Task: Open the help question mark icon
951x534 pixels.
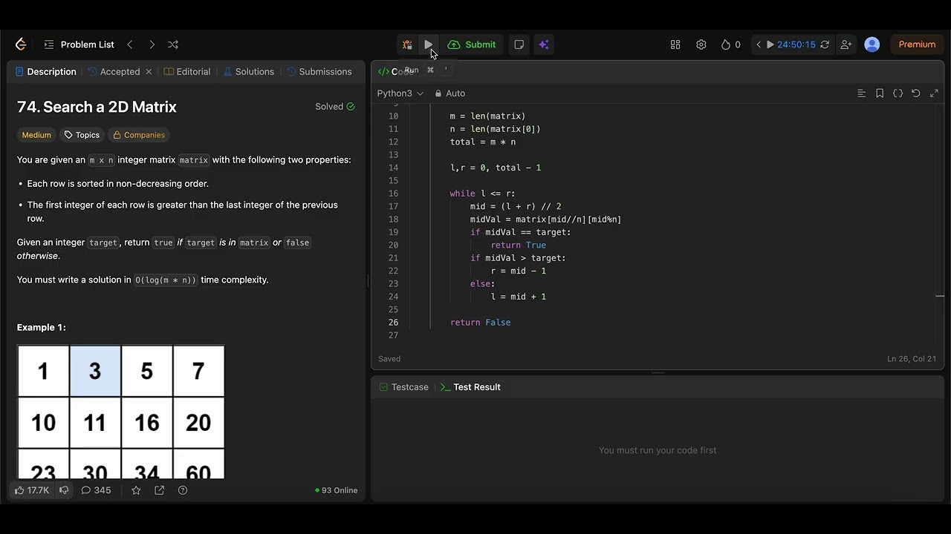Action: click(183, 490)
